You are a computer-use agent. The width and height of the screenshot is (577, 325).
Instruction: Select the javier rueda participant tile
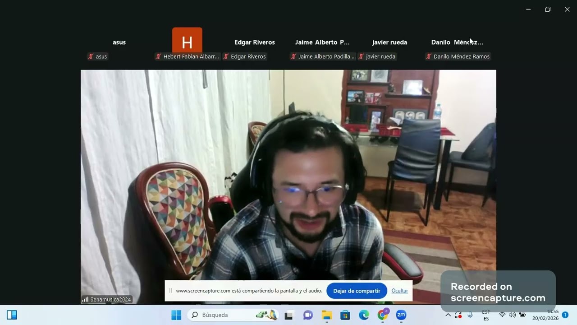click(390, 42)
